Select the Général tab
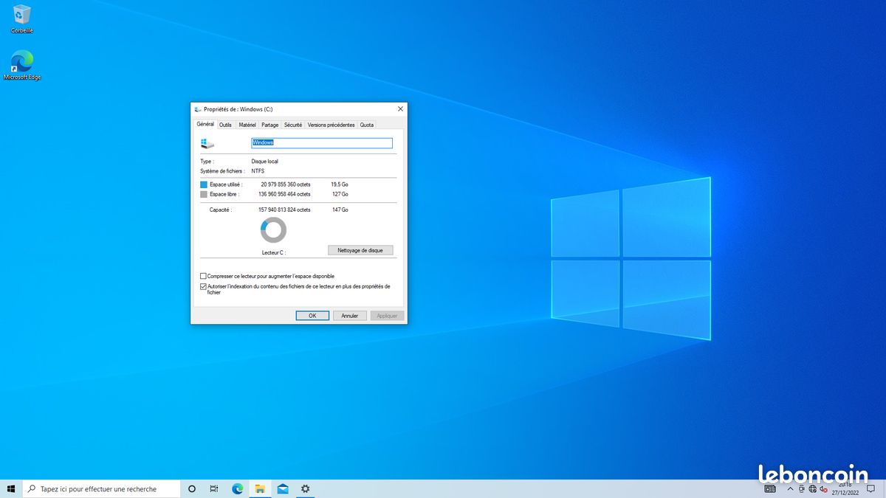886x498 pixels. 205,124
